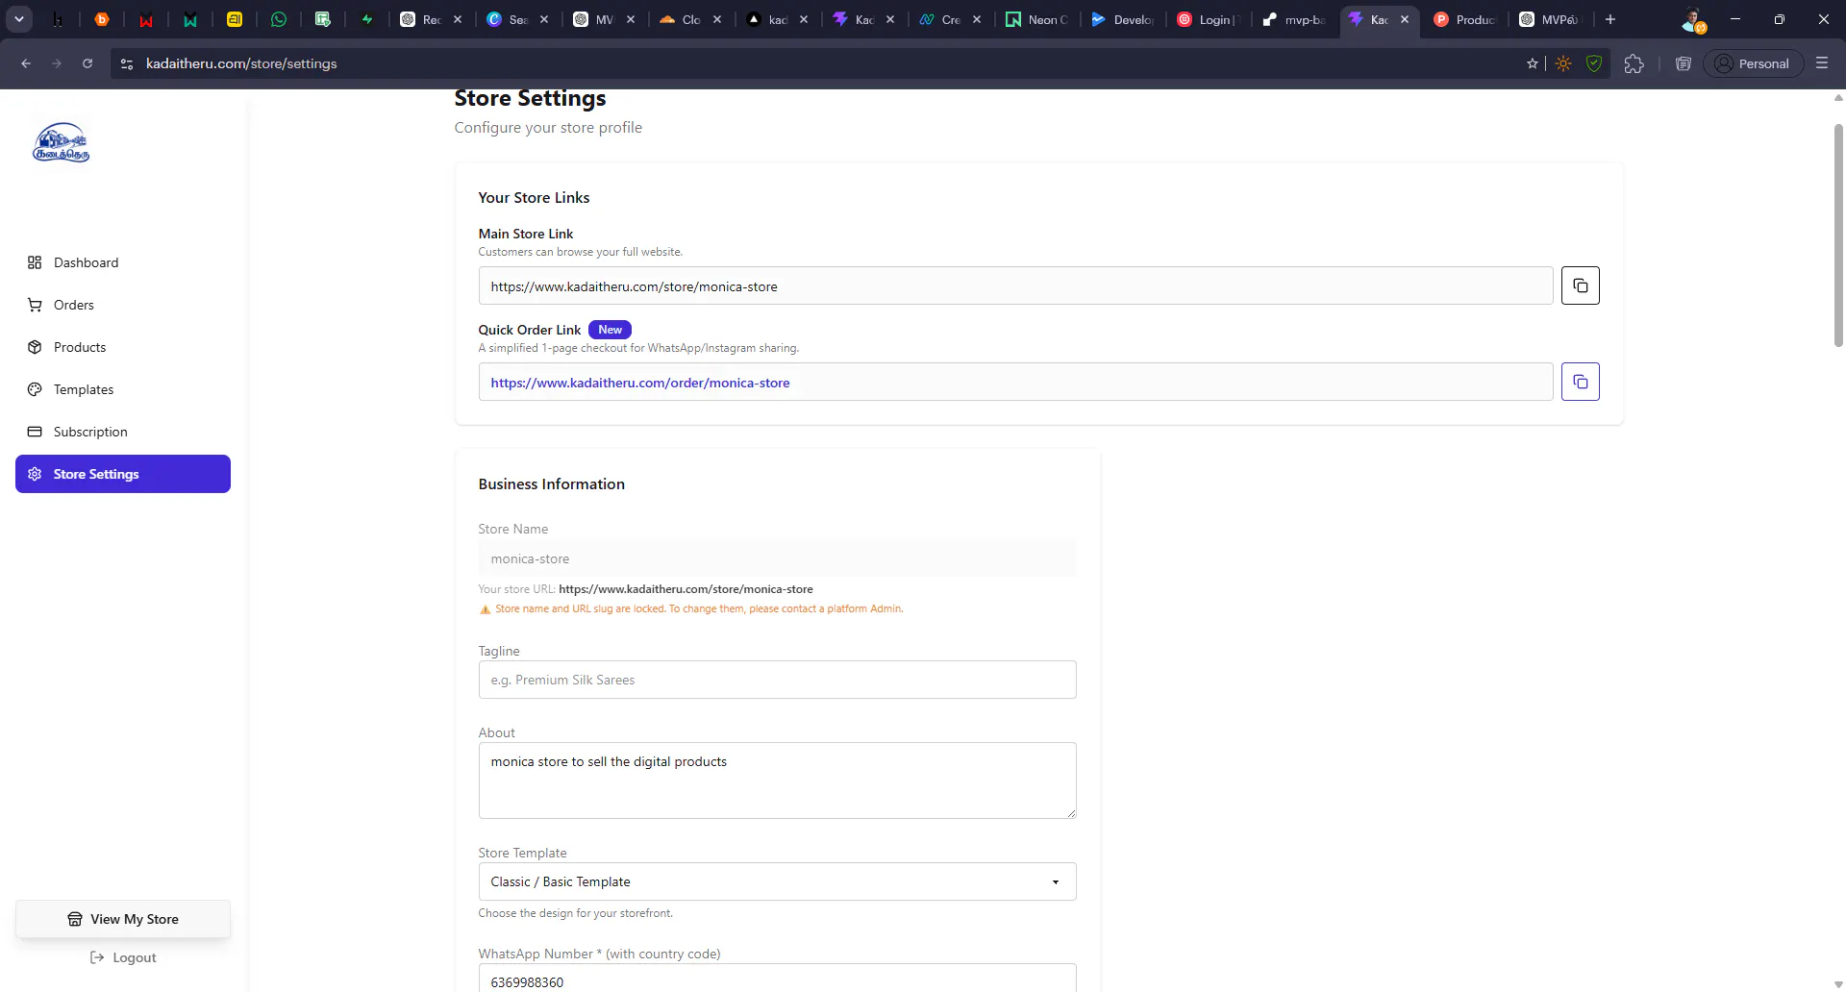Open the browser extensions puzzle icon

tap(1634, 63)
